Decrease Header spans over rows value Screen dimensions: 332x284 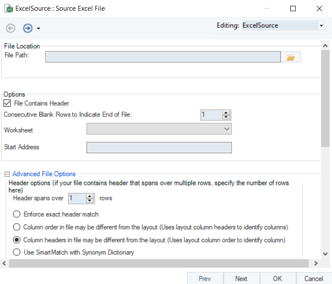pos(90,201)
